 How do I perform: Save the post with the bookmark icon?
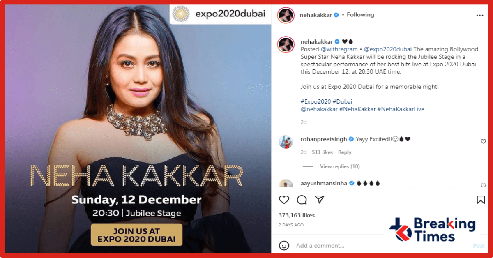point(480,200)
